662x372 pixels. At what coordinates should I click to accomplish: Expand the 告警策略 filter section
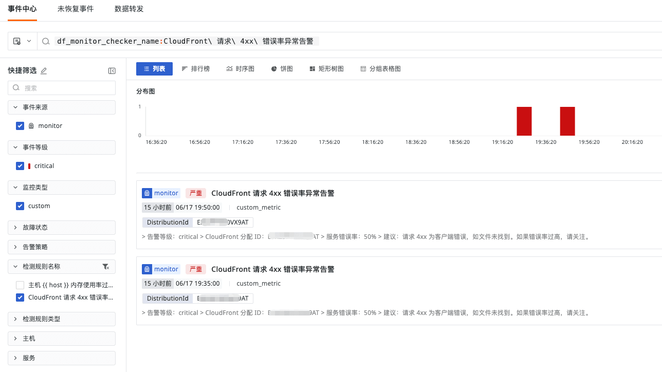(62, 247)
